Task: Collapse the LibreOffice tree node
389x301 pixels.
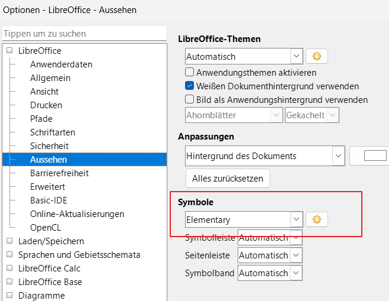Action: point(9,51)
